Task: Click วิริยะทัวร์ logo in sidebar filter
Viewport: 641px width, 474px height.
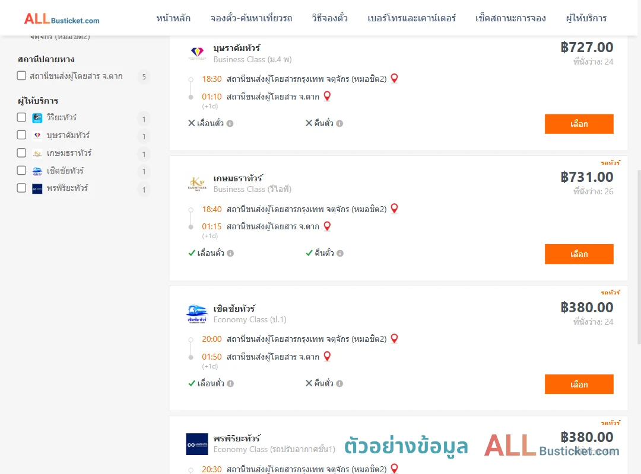Action: click(x=37, y=118)
